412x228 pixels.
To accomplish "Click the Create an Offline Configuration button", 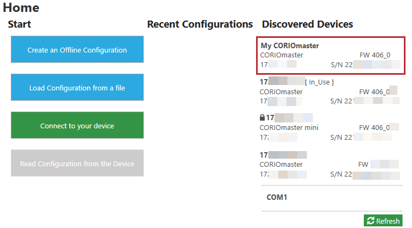I will pyautogui.click(x=77, y=50).
